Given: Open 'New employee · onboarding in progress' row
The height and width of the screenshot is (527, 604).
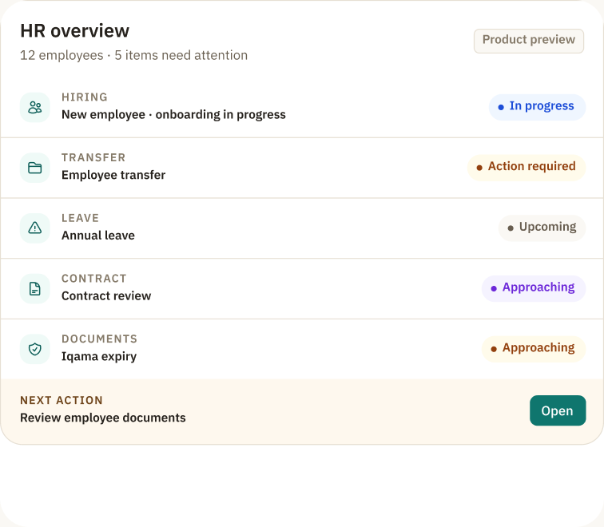Looking at the screenshot, I should pos(302,108).
